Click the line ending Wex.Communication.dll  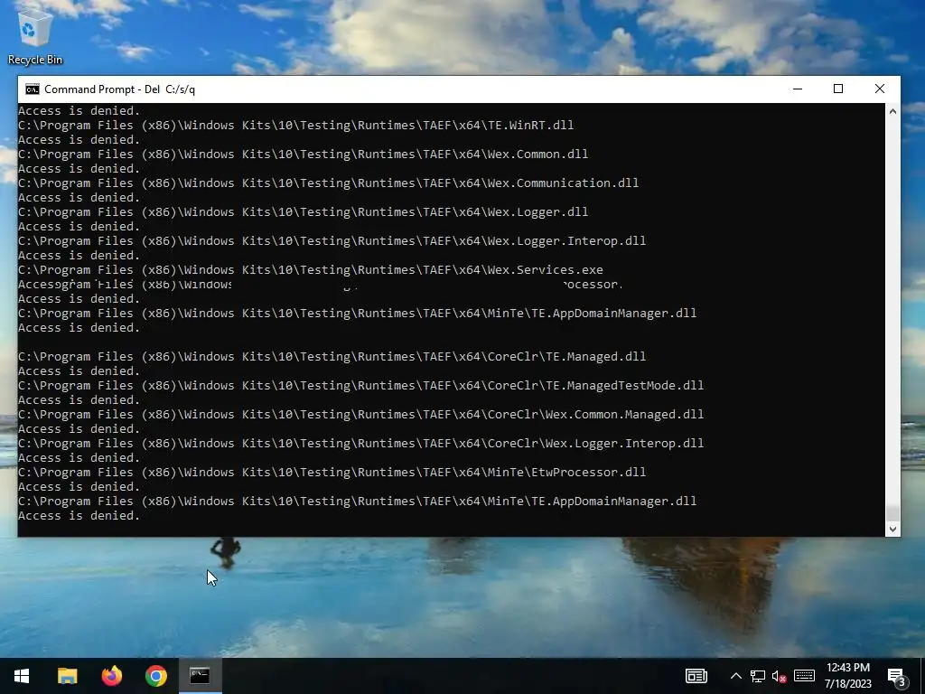click(x=328, y=183)
